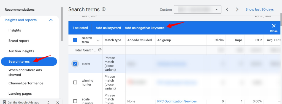
Task: Expand the Google Ads app banner chevrons
Action: click(x=48, y=102)
